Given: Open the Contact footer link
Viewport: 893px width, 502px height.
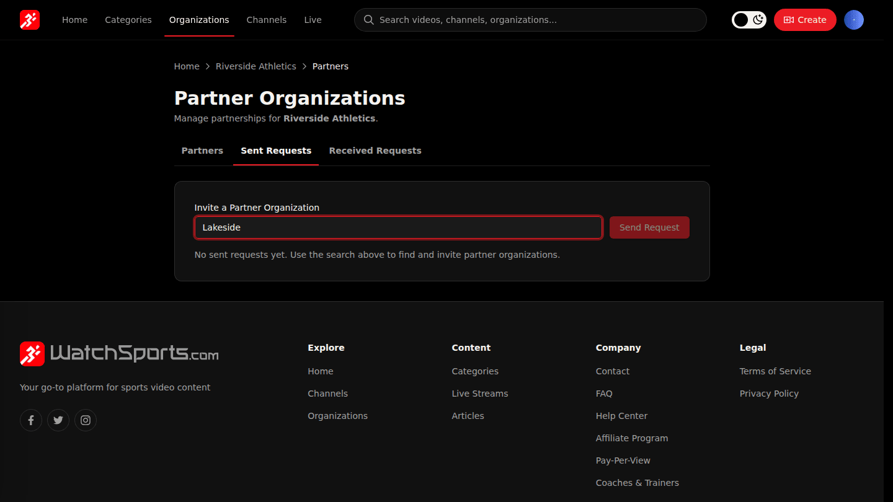Looking at the screenshot, I should point(613,371).
